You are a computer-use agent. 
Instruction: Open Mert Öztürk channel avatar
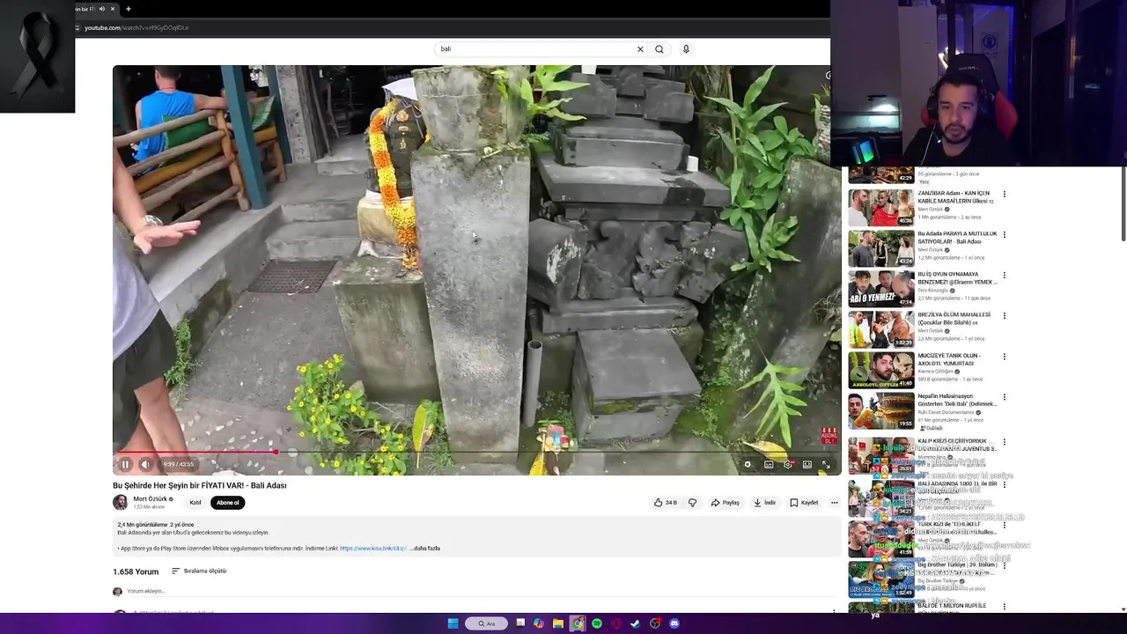pos(120,502)
